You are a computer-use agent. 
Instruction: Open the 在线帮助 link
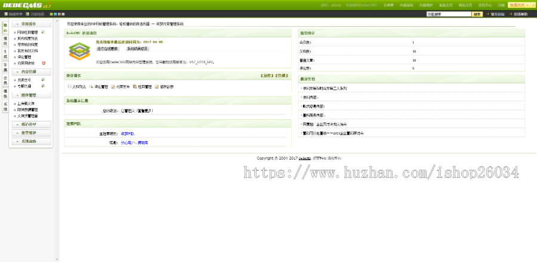click(521, 14)
